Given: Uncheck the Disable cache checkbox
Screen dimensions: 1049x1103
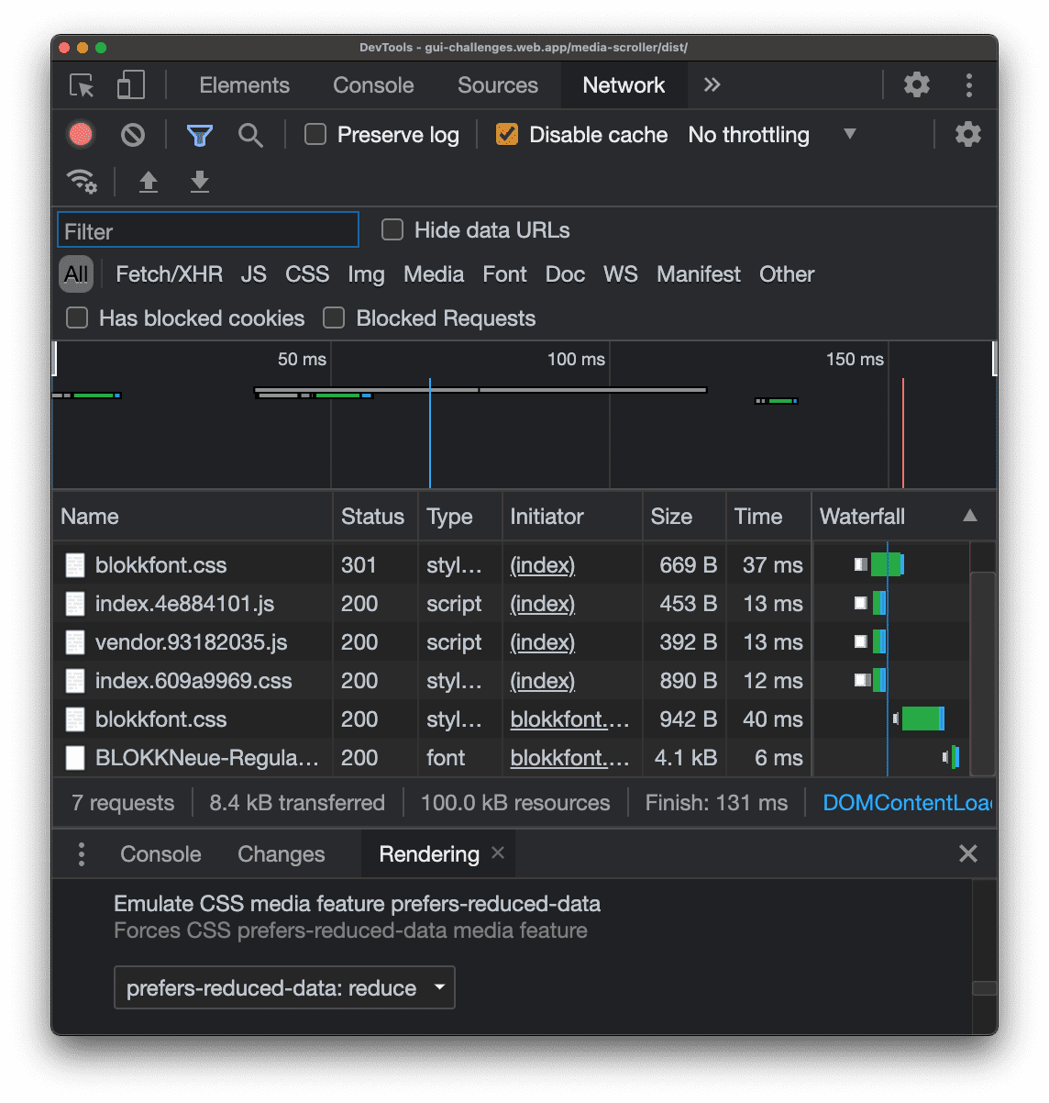Looking at the screenshot, I should pyautogui.click(x=506, y=135).
